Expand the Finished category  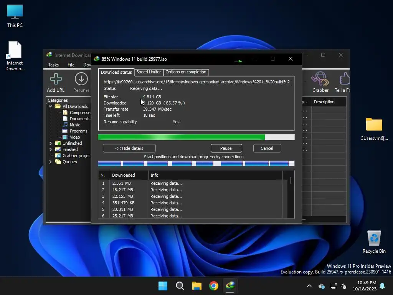tap(50, 149)
